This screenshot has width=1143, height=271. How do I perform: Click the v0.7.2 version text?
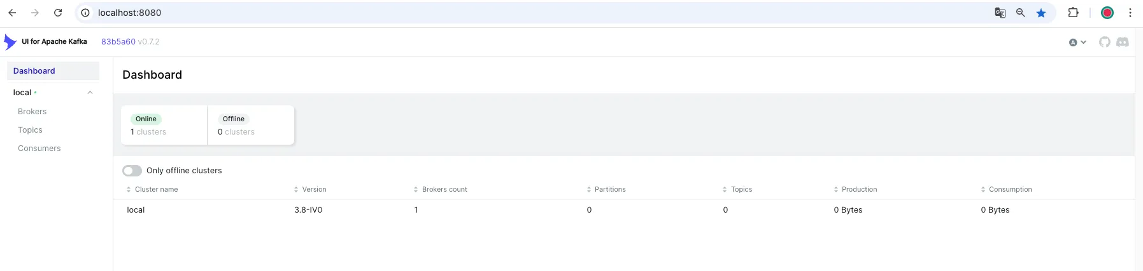click(149, 42)
